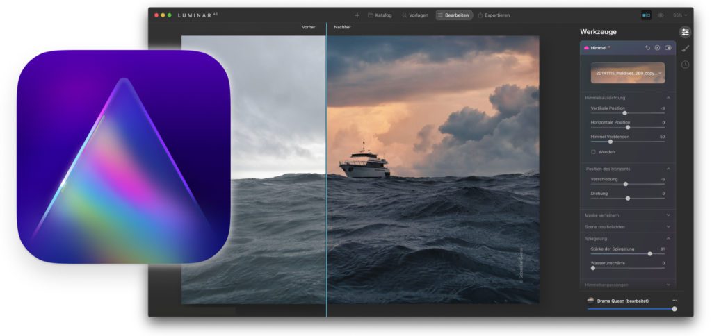Reset the Himmel tool with undo arrow

pyautogui.click(x=647, y=48)
